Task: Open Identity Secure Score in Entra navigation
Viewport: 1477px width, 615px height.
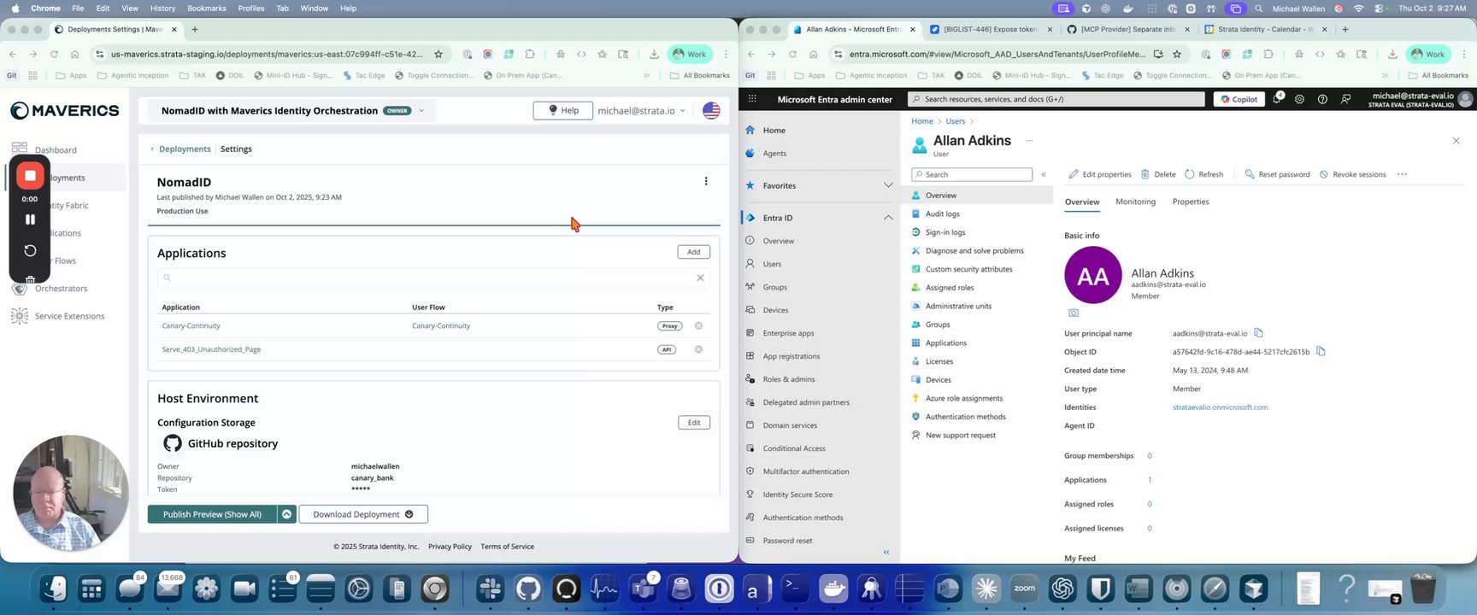Action: [x=797, y=495]
